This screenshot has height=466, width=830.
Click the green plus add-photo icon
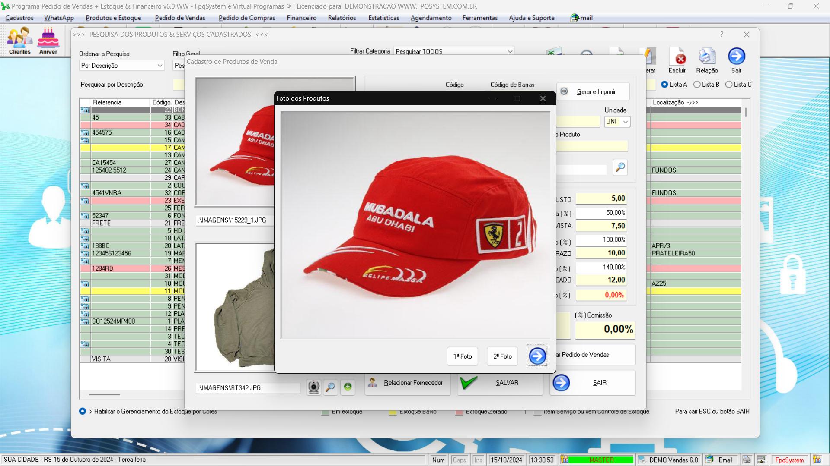point(348,387)
